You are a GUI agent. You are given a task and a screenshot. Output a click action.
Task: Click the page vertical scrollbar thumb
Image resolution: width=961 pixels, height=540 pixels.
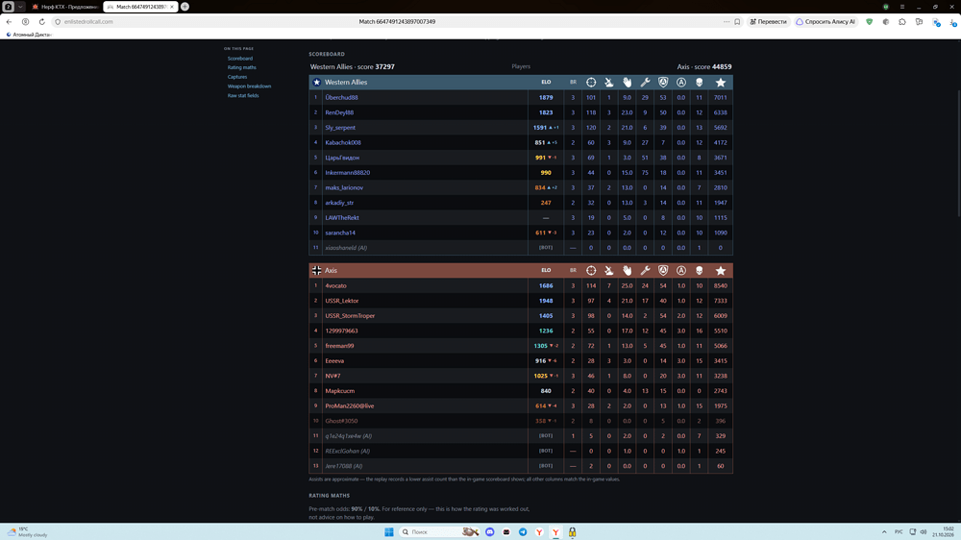[958, 153]
